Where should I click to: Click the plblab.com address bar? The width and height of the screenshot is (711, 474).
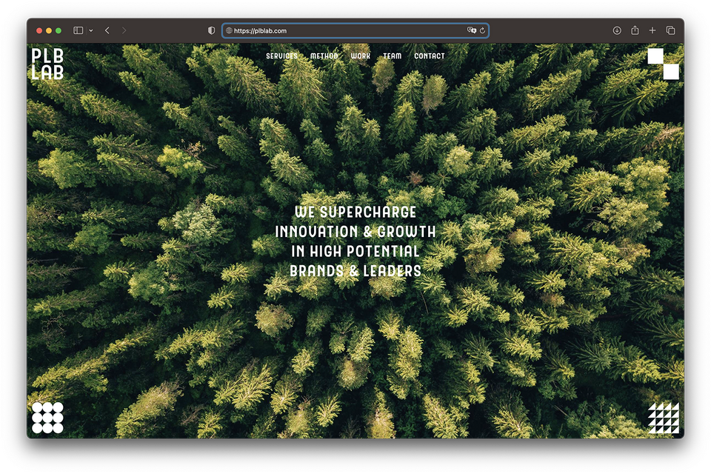coord(341,30)
